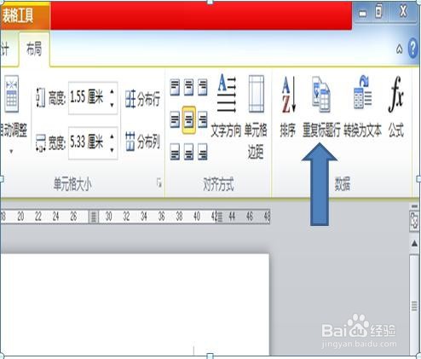
Task: Align cell text bottom left
Action: tap(175, 152)
